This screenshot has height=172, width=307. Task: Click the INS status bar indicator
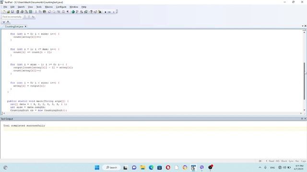point(277,161)
